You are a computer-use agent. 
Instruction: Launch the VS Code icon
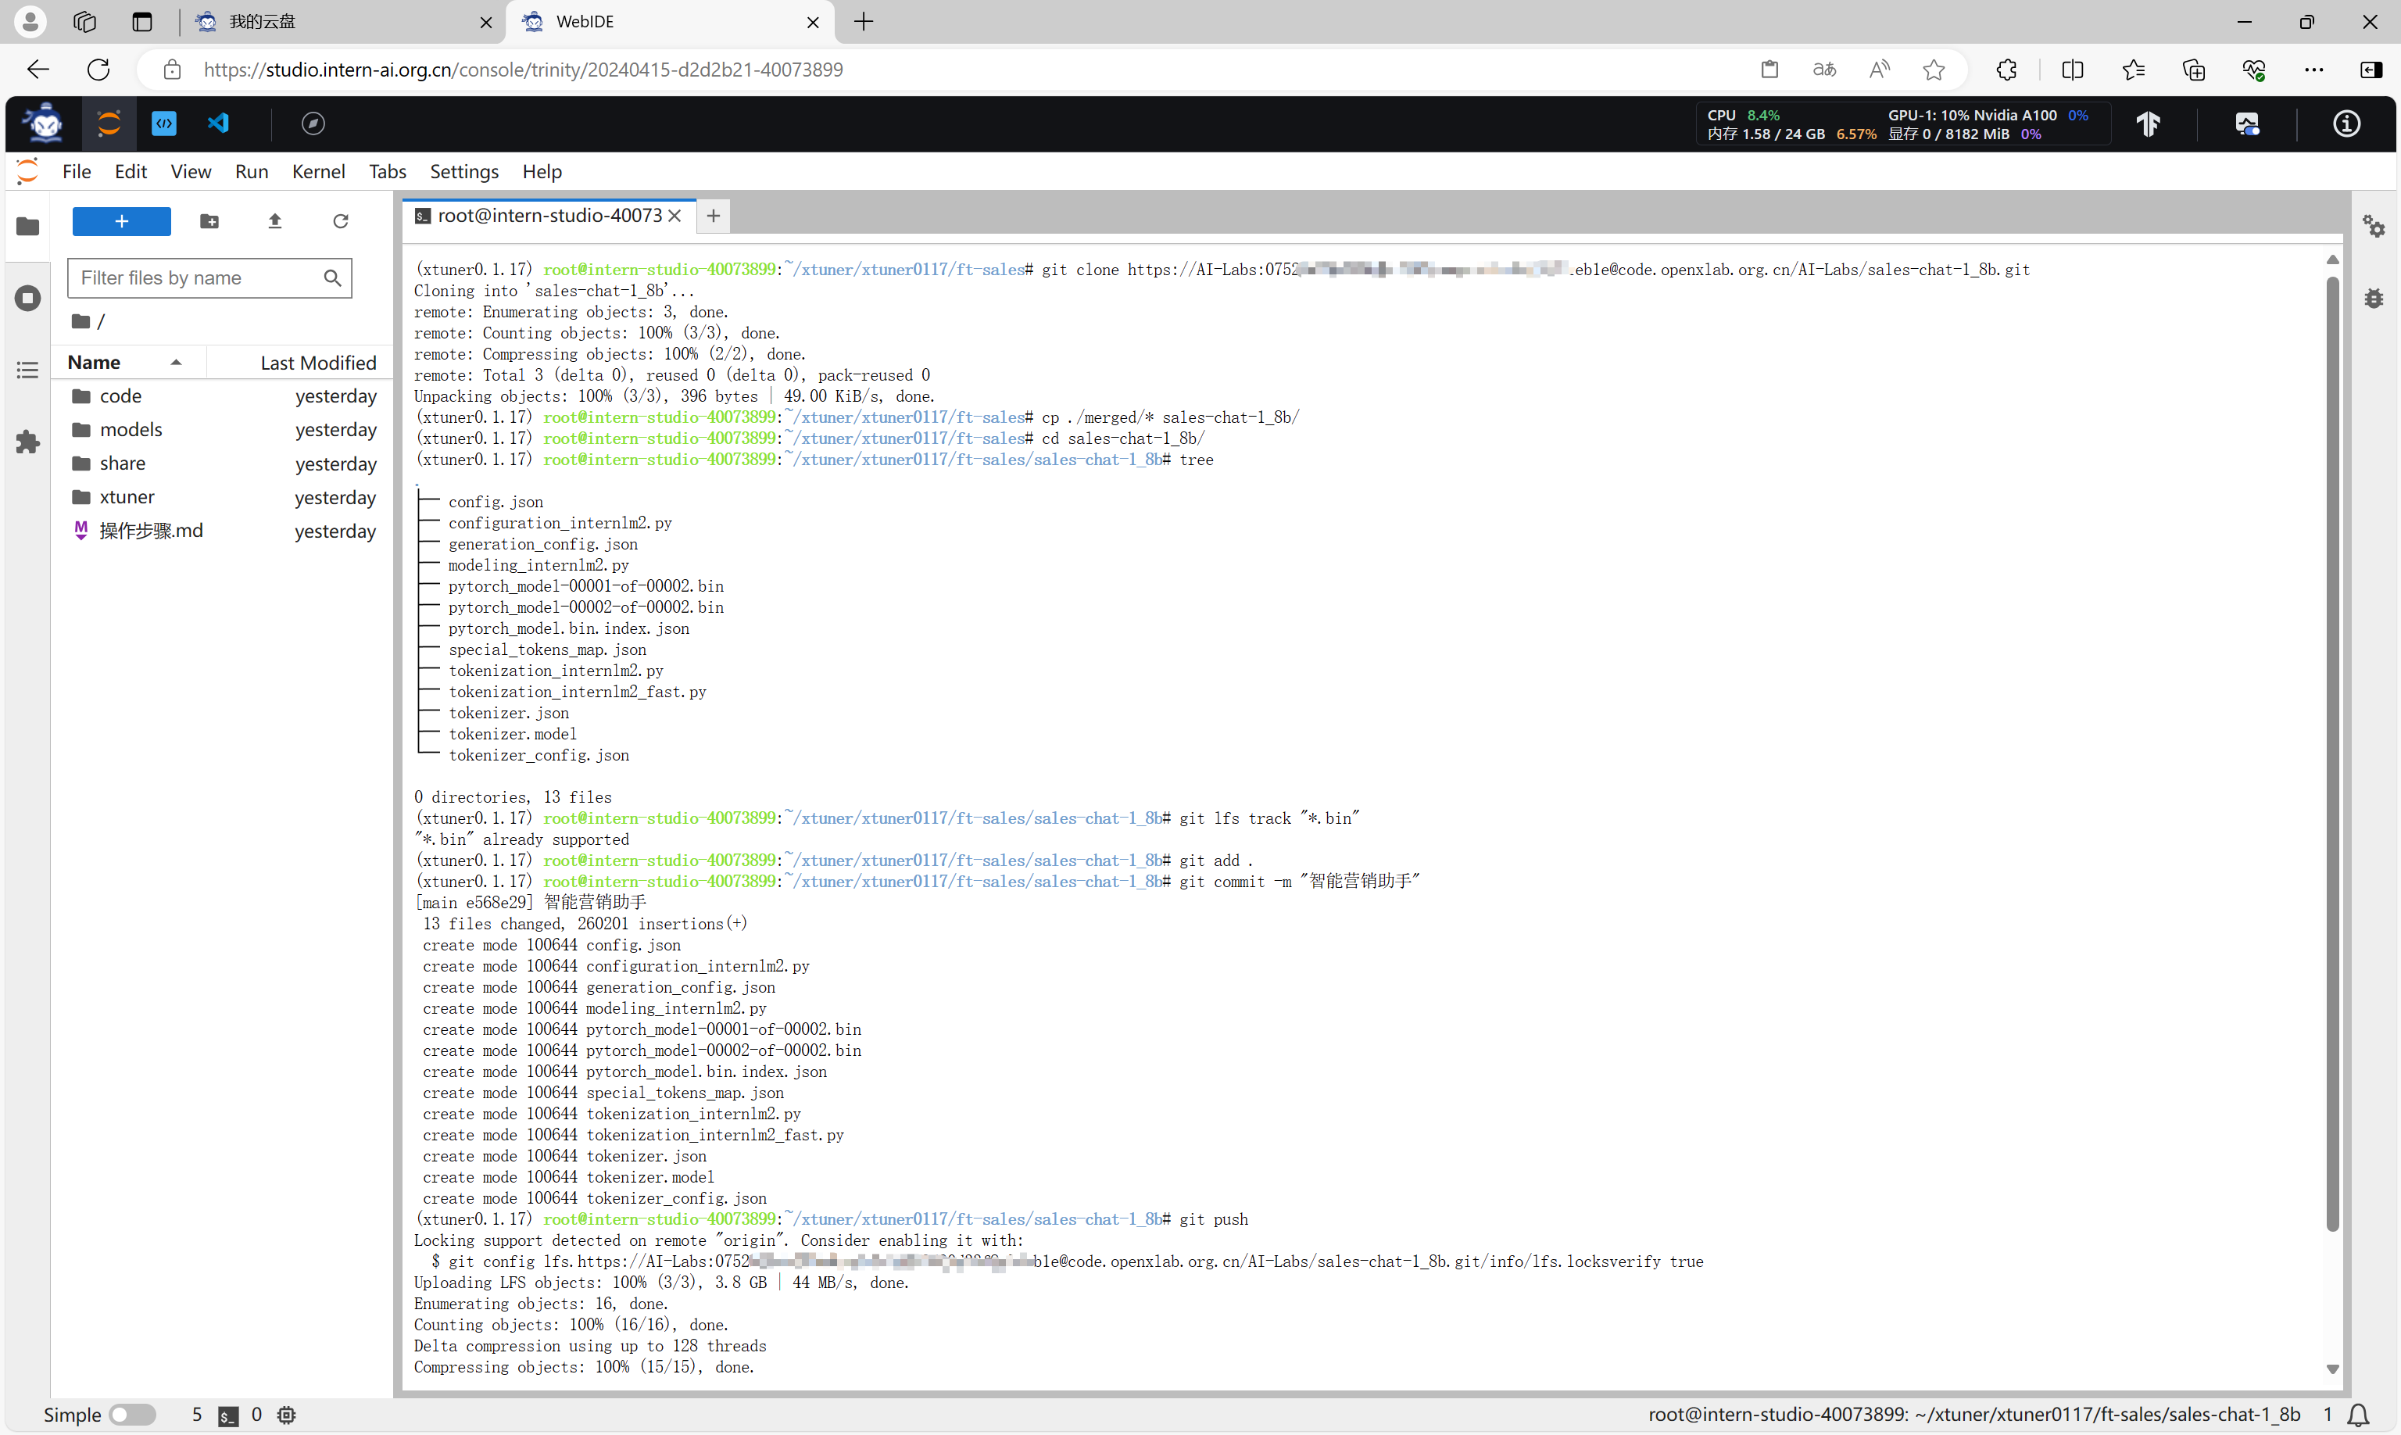219,123
